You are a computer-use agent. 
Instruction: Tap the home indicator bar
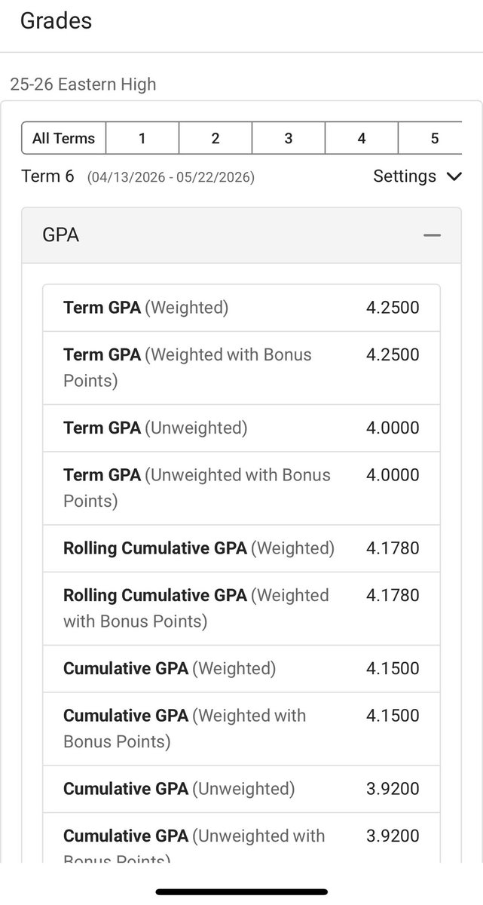click(241, 892)
